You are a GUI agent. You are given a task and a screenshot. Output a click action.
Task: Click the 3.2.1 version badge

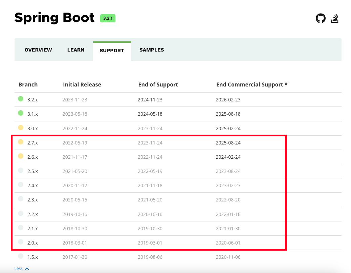[x=108, y=18]
